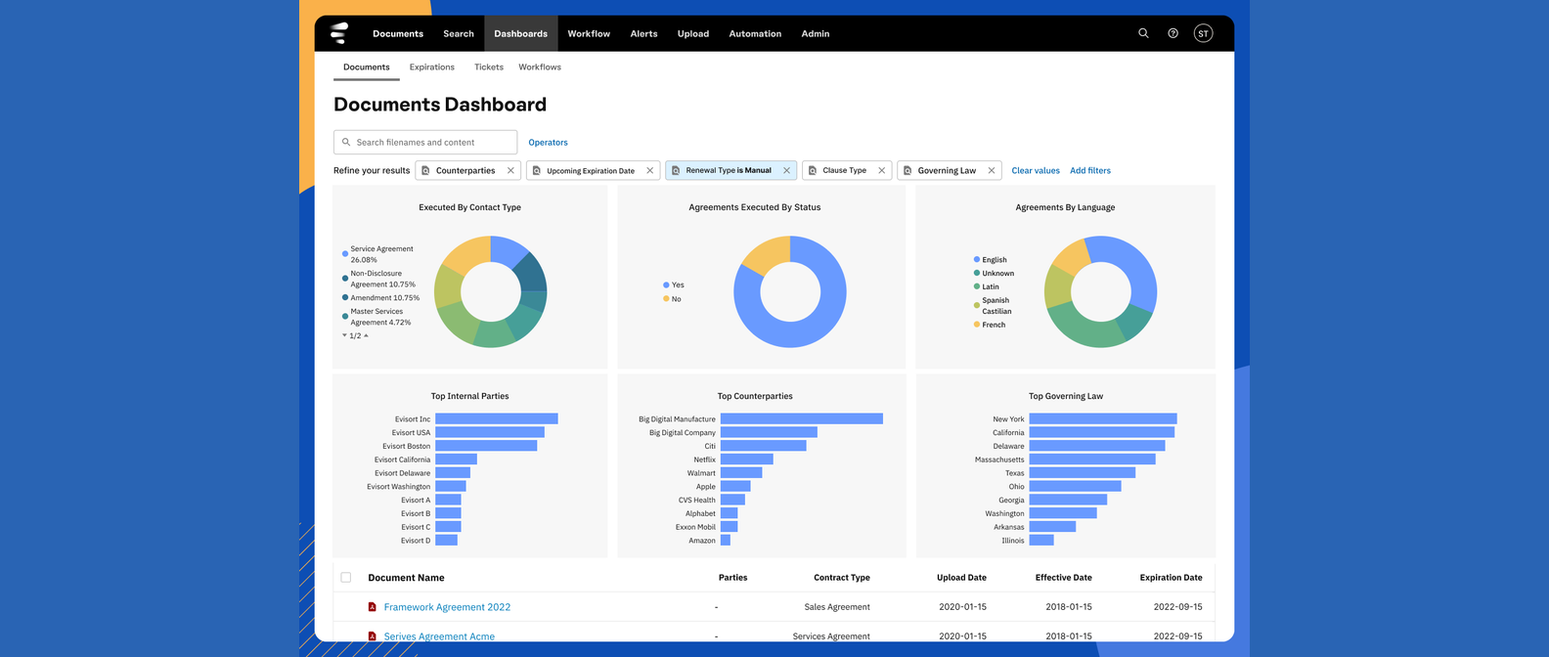Click the magnifier icon inside the search box
The height and width of the screenshot is (657, 1549).
pyautogui.click(x=346, y=142)
